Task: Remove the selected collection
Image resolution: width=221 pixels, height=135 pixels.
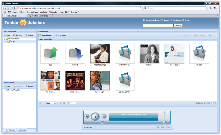Action: point(18,35)
